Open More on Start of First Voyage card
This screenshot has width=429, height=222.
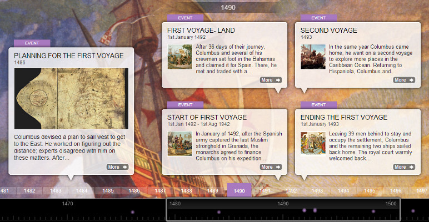pos(271,167)
